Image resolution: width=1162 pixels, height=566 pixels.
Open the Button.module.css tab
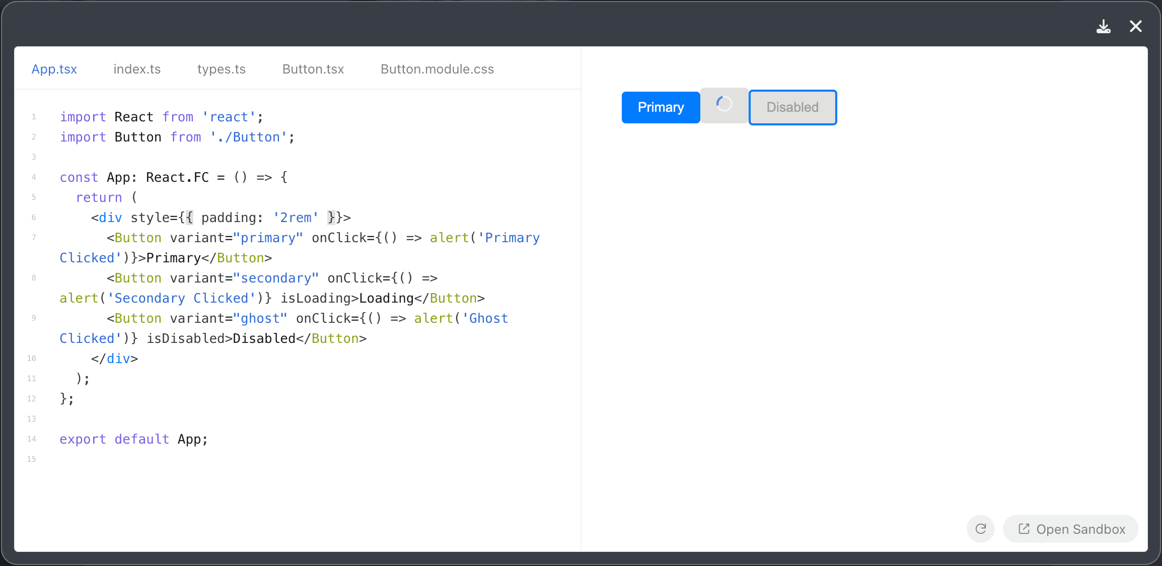tap(437, 69)
